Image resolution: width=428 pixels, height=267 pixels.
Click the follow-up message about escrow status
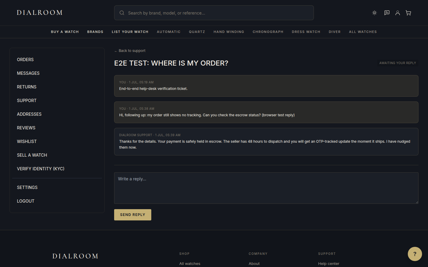(207, 115)
